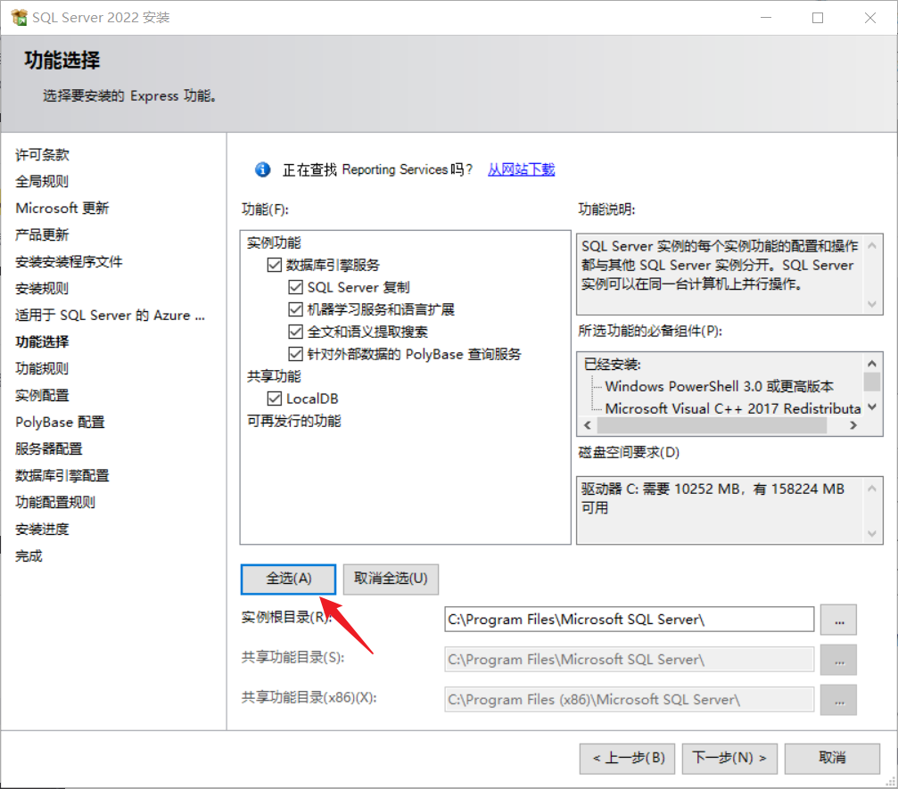Click the SQL Server setup title icon
The width and height of the screenshot is (898, 789).
[x=19, y=17]
